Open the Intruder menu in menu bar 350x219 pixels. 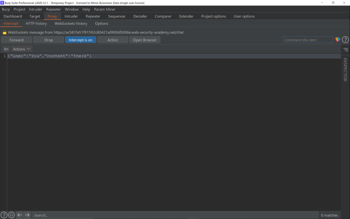(36, 9)
